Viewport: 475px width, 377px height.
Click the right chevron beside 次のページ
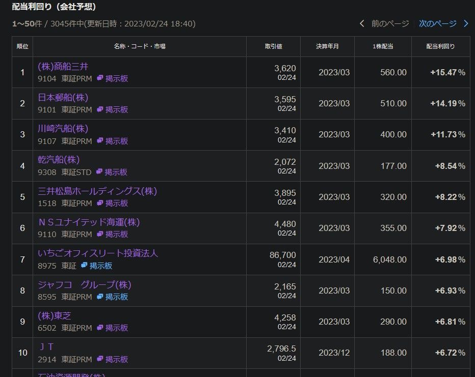pos(465,23)
